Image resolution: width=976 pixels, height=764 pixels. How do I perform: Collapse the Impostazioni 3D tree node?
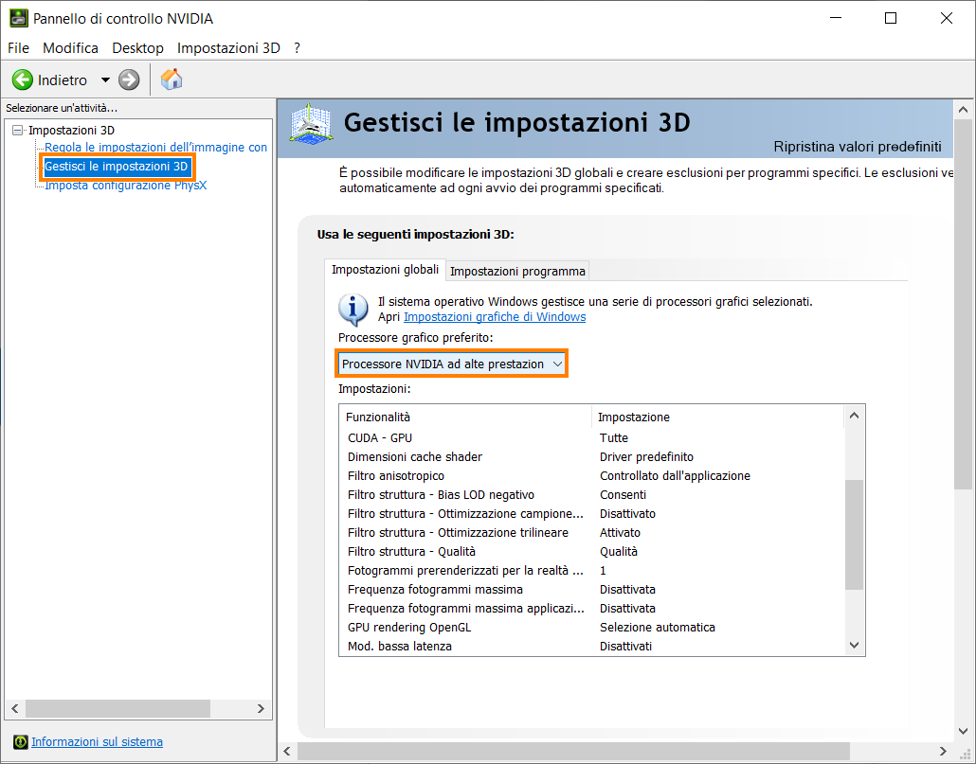click(x=18, y=130)
